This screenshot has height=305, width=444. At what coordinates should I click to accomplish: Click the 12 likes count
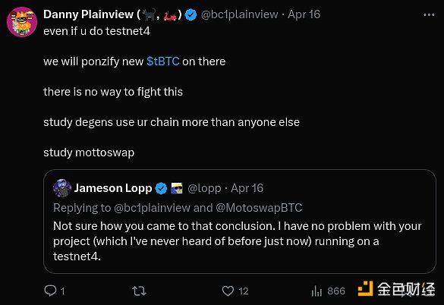244,291
